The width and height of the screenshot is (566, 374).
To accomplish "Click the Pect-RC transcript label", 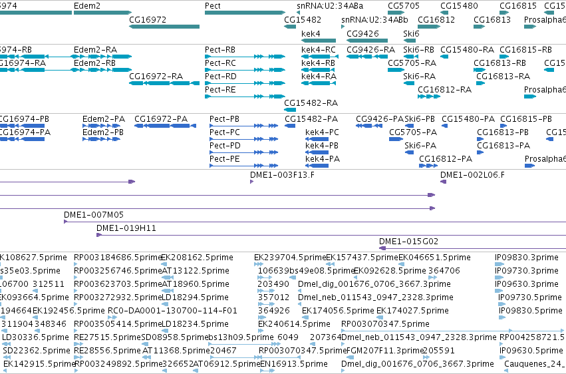I will point(220,63).
